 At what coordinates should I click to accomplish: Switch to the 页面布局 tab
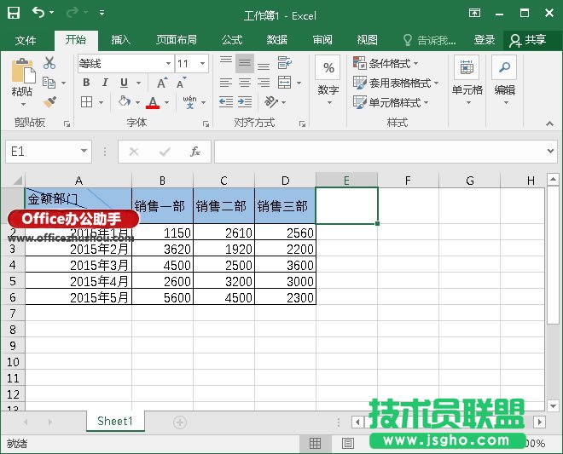(177, 40)
